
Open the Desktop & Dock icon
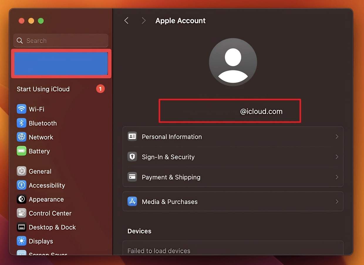(21, 227)
